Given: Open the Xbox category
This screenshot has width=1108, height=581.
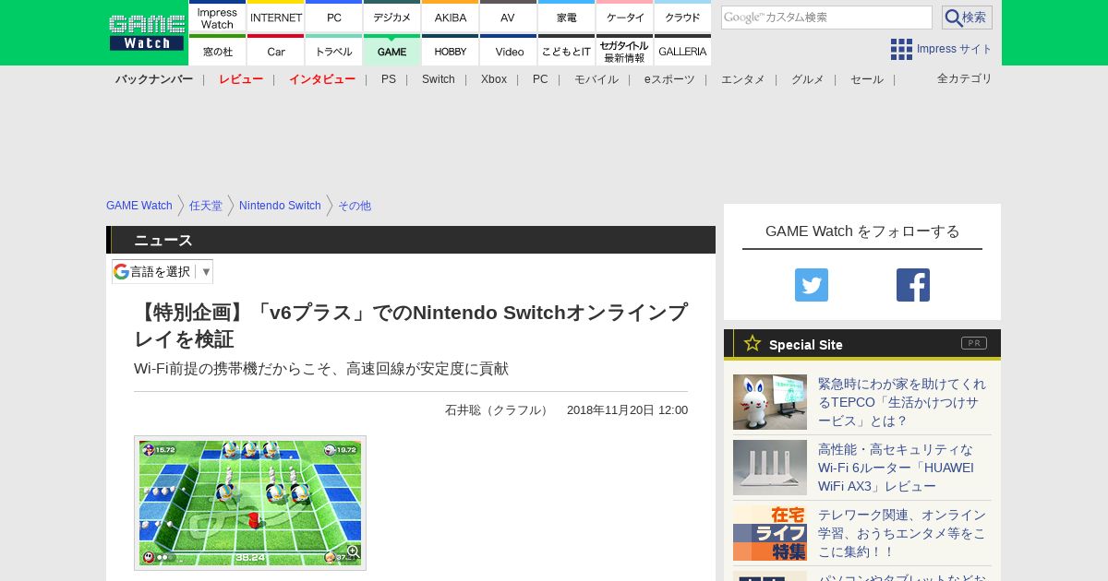Looking at the screenshot, I should pyautogui.click(x=494, y=79).
